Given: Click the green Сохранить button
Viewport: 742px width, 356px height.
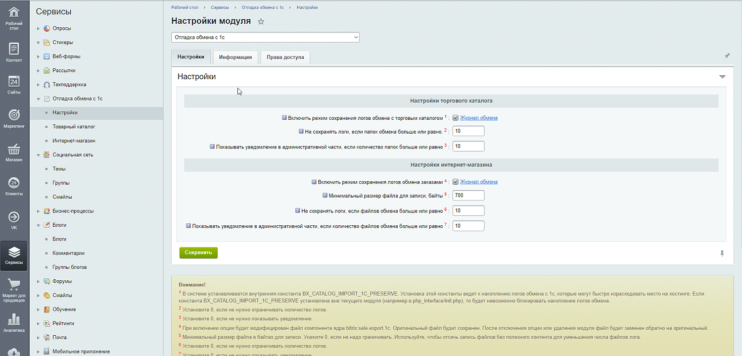Looking at the screenshot, I should [x=198, y=253].
